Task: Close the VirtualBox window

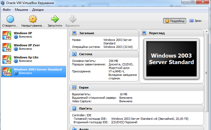Action: (203, 2)
